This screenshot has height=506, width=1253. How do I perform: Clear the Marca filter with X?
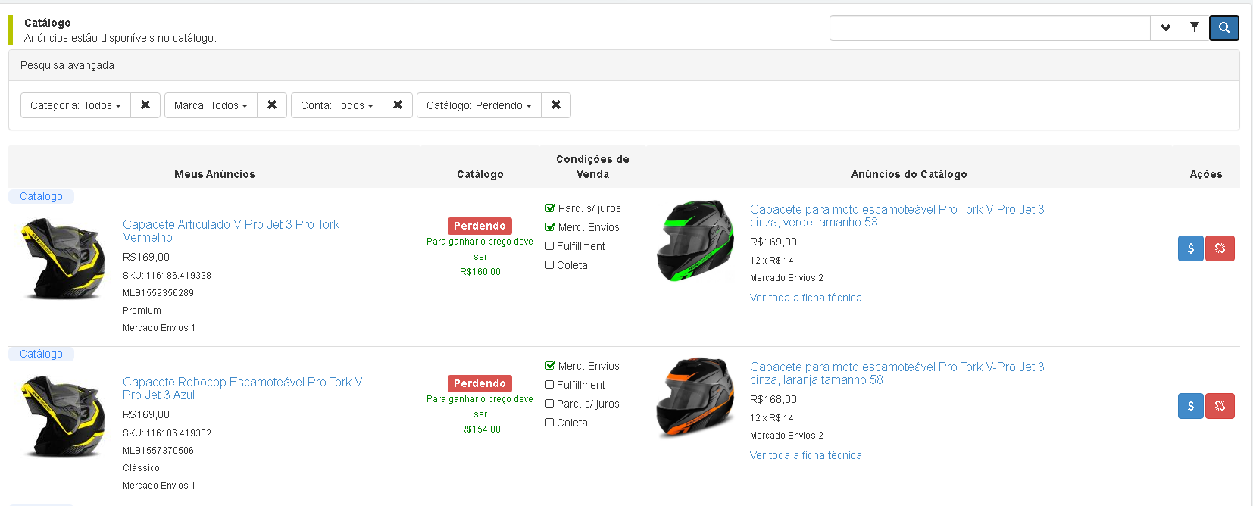pyautogui.click(x=272, y=105)
